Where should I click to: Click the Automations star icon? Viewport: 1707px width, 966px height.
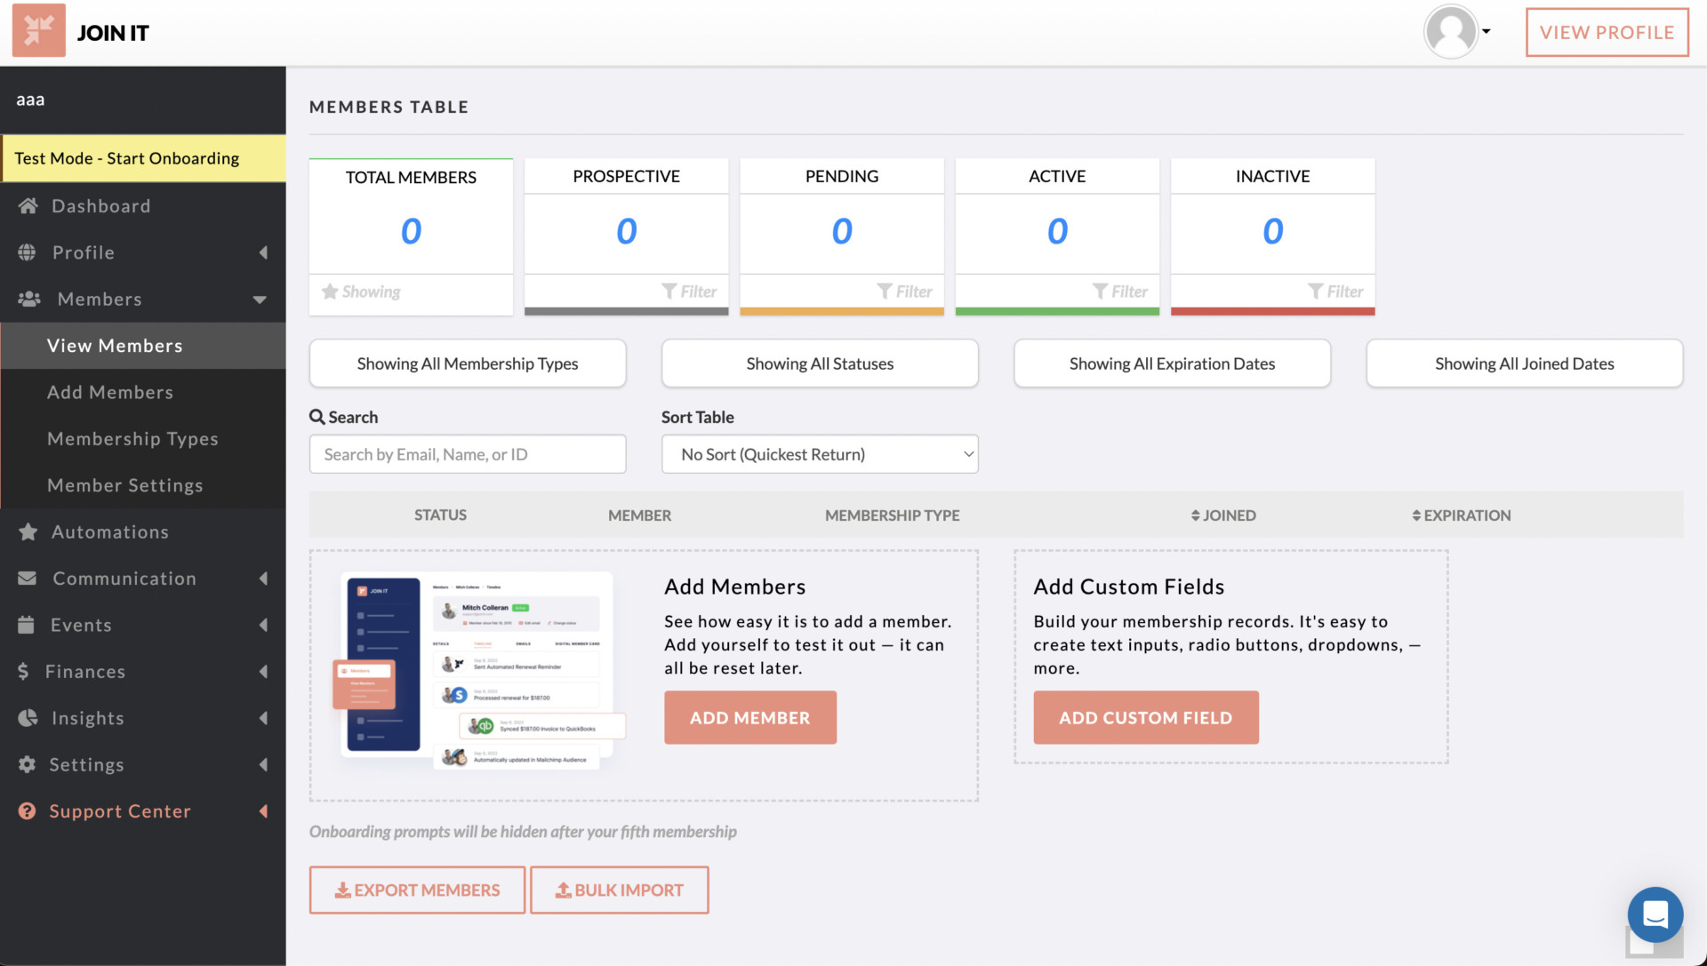[28, 531]
